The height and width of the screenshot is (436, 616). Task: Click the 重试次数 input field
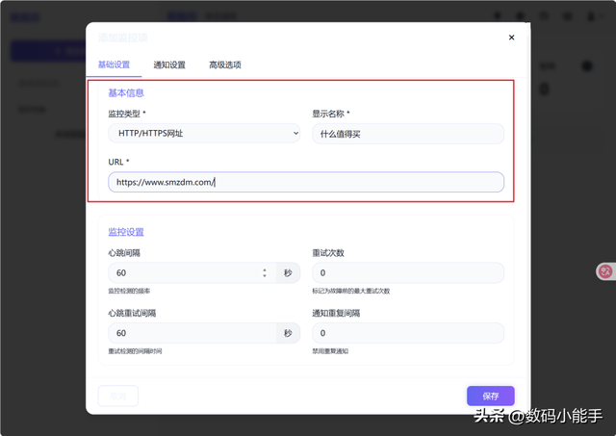[x=408, y=272]
